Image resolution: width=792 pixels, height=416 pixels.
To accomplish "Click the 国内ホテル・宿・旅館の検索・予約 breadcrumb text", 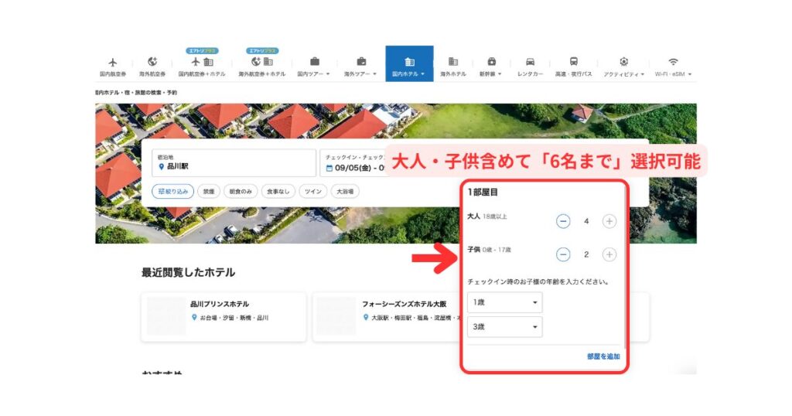I will (136, 93).
